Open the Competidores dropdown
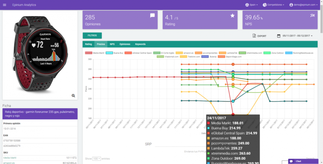Image resolution: width=323 pixels, height=164 pixels. pos(273,5)
